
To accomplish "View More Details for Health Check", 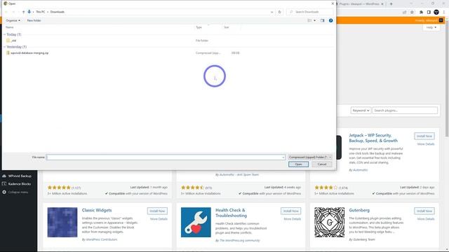I will pyautogui.click(x=293, y=219).
